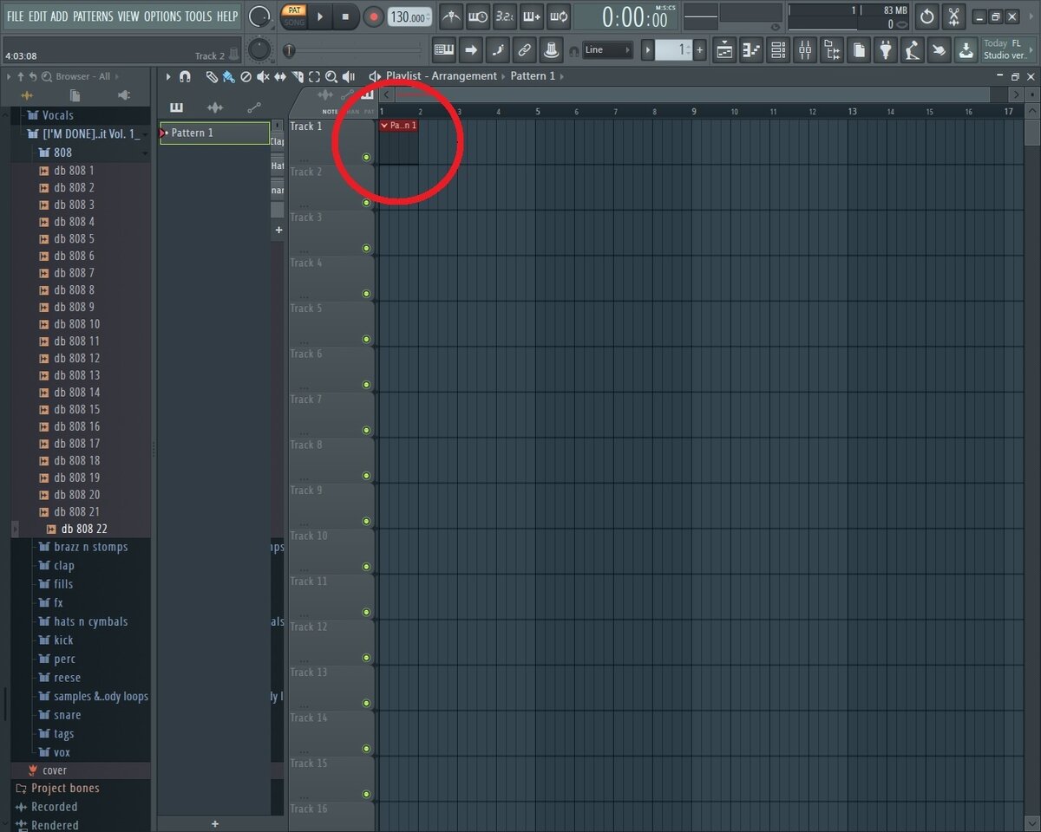The image size is (1041, 832).
Task: Click the master volume knob
Action: pos(259,16)
